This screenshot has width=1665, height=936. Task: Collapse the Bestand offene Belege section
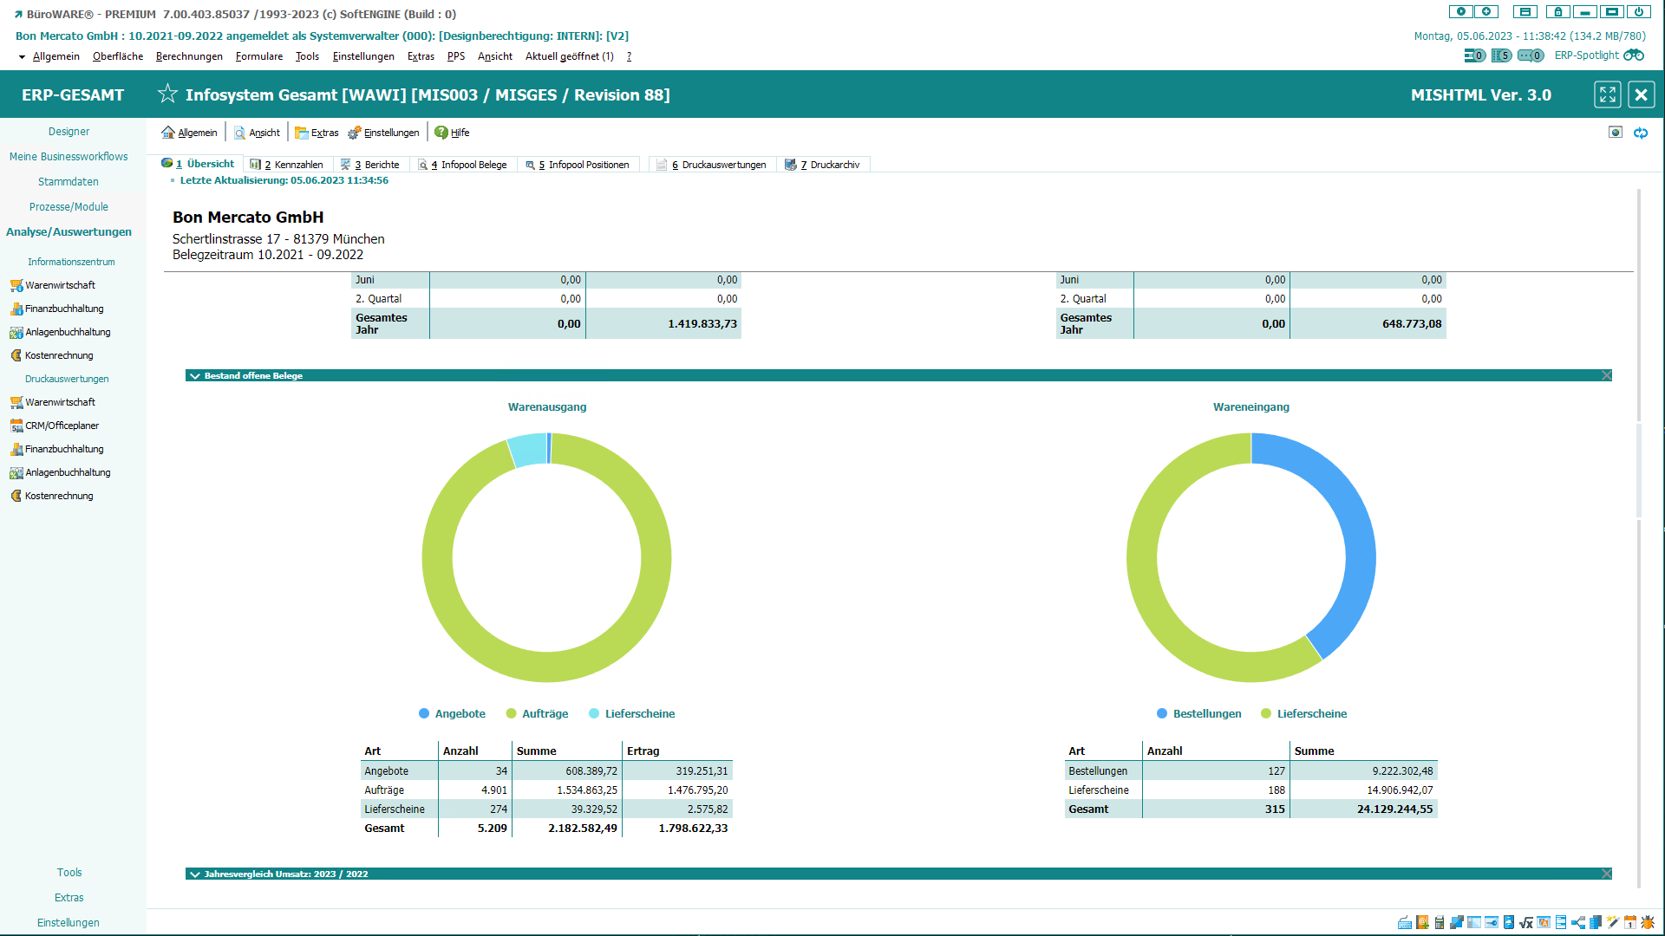pyautogui.click(x=195, y=375)
